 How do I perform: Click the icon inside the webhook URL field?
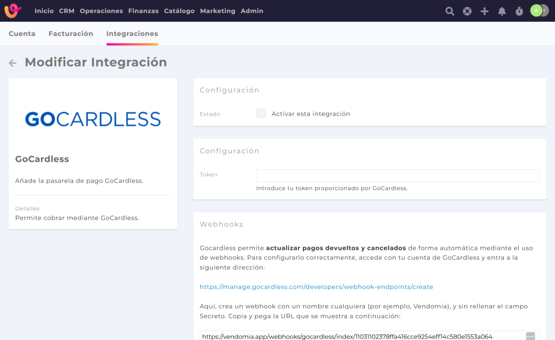(530, 336)
